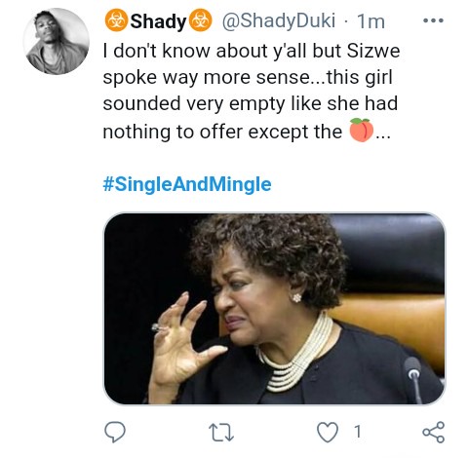Open the #SingleAndMingle hashtag
This screenshot has height=458, width=468.
click(x=187, y=184)
